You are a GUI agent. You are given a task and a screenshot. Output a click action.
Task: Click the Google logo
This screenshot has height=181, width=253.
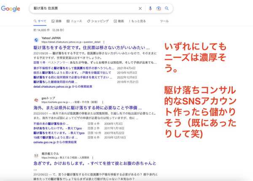(x=11, y=8)
